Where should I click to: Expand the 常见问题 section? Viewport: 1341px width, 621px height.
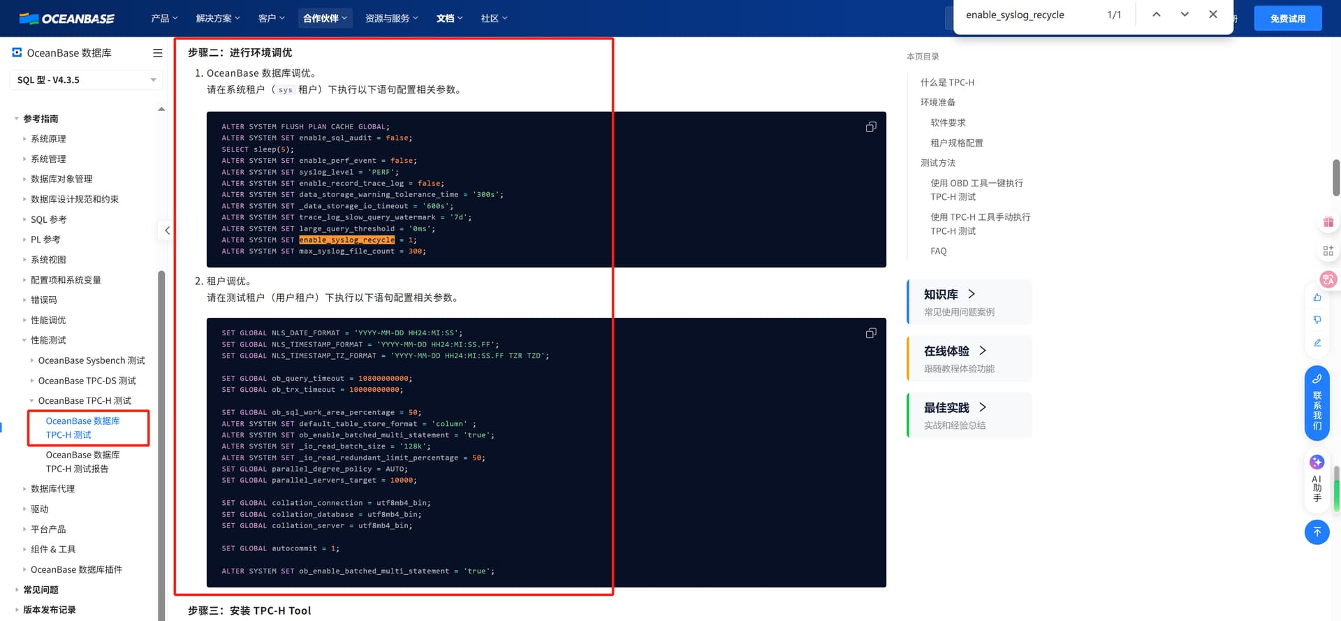pos(17,590)
